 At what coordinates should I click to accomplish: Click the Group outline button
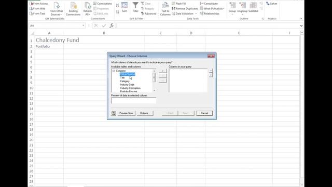tap(232, 9)
